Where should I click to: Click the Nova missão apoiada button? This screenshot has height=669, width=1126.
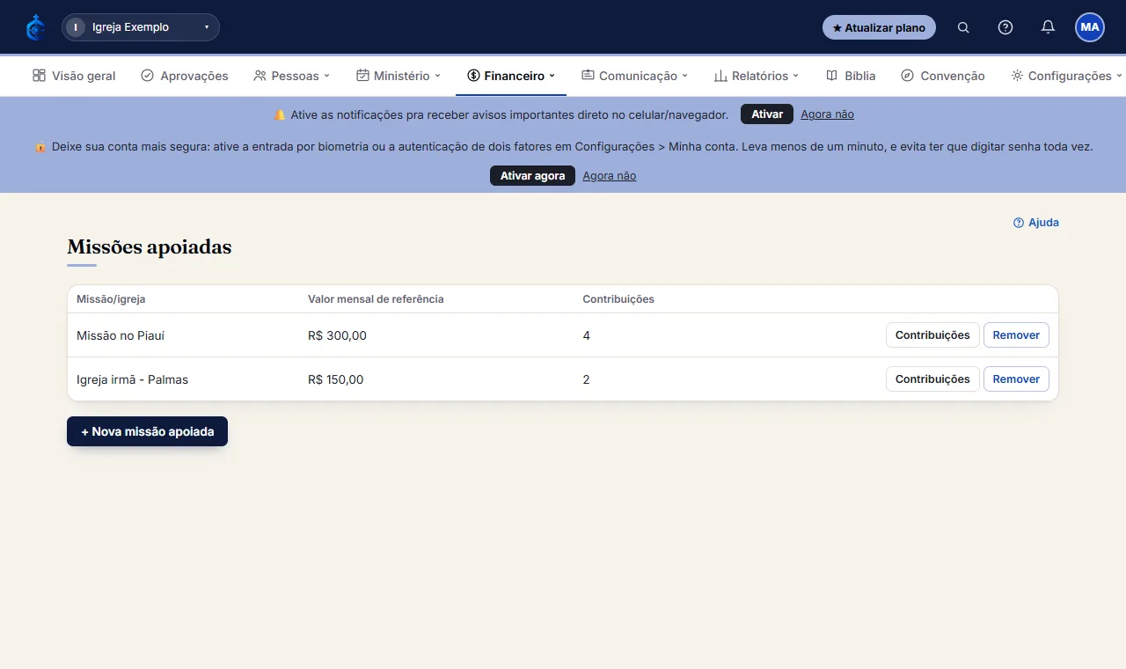coord(147,431)
